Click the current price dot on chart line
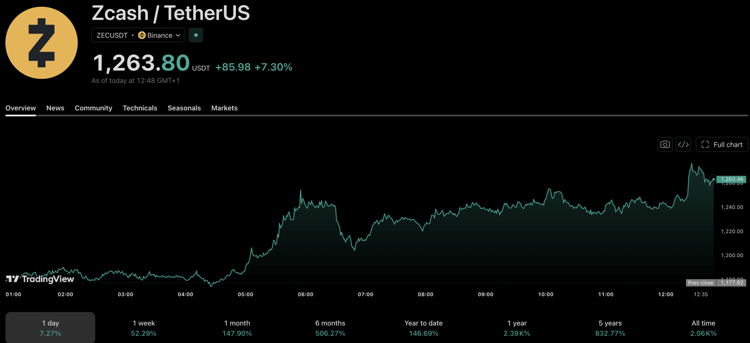 [x=714, y=179]
